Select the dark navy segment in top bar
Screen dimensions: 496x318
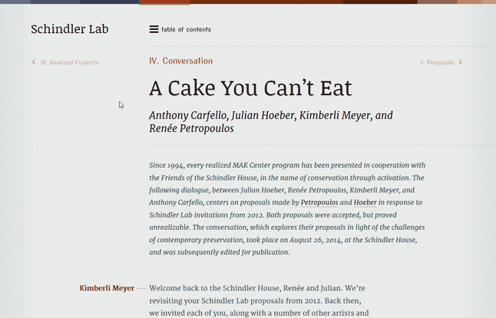[110, 2]
